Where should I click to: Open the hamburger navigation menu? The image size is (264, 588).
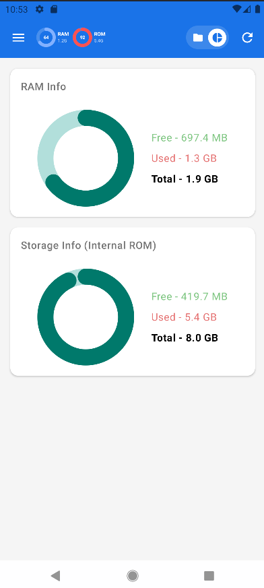[18, 38]
